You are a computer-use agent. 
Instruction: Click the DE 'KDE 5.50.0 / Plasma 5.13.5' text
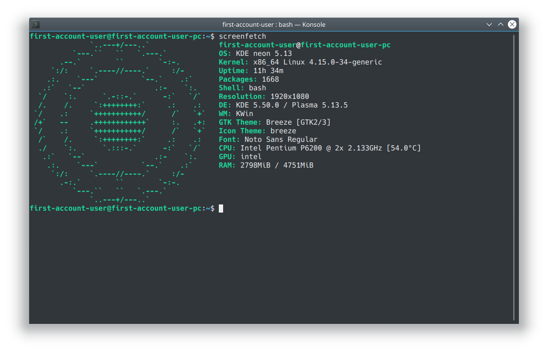(x=291, y=105)
